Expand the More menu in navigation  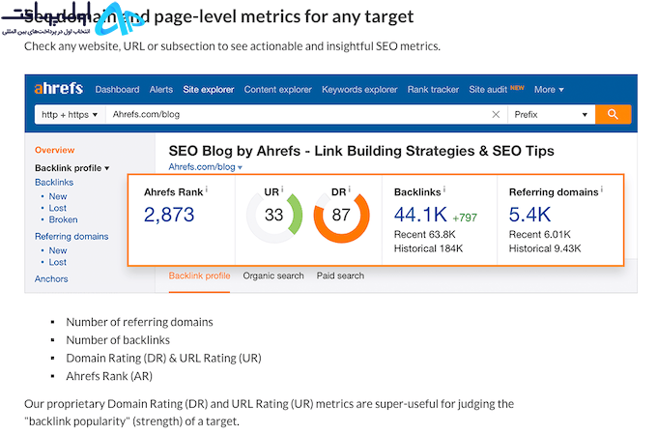pyautogui.click(x=549, y=89)
